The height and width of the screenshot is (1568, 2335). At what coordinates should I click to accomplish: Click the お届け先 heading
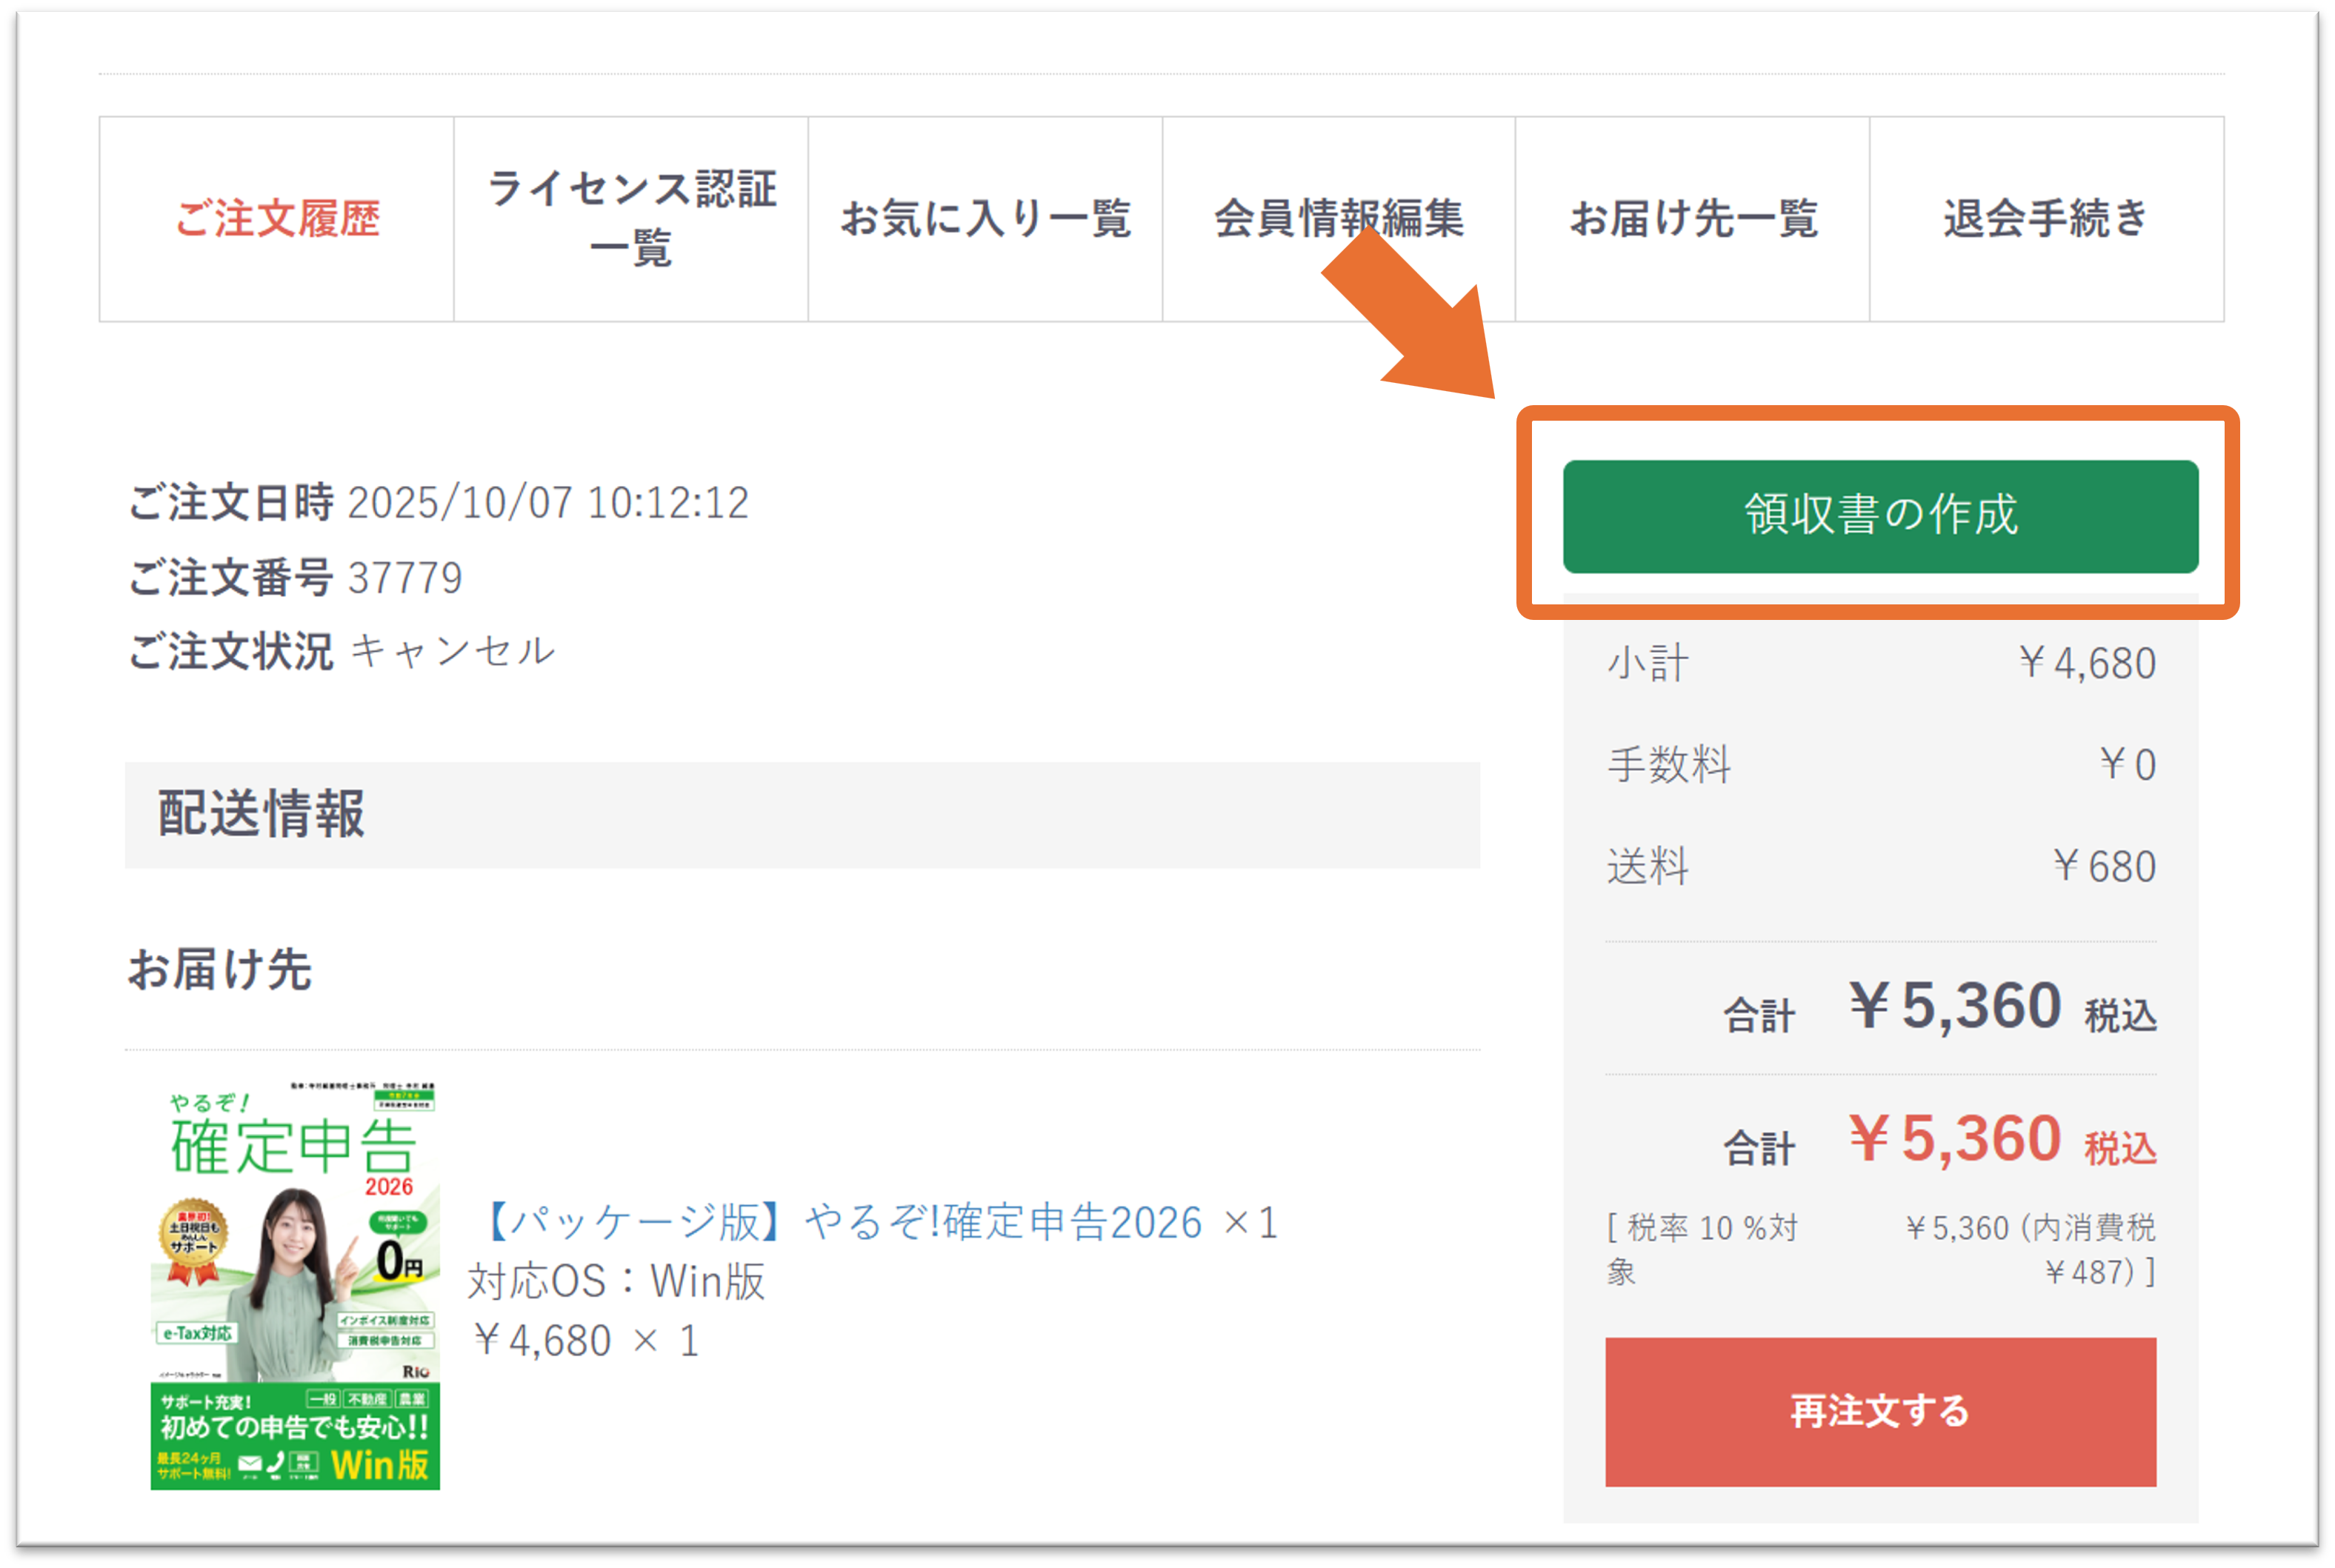click(x=220, y=970)
